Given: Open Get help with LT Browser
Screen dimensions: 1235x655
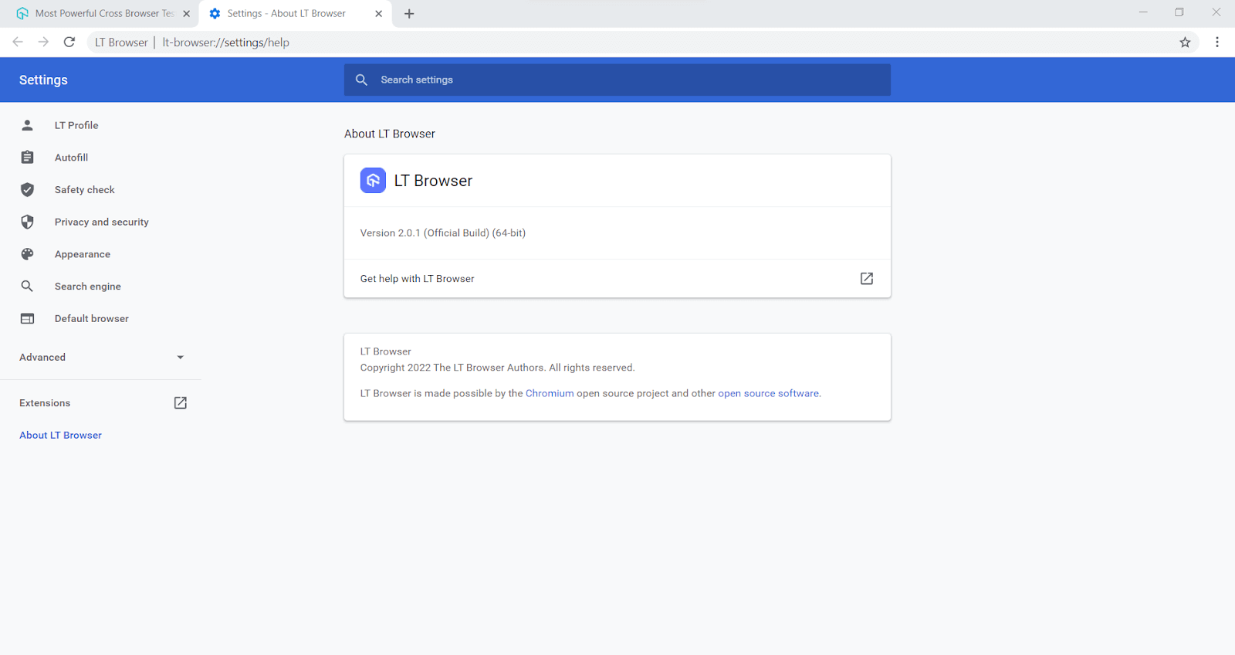Looking at the screenshot, I should pos(617,279).
